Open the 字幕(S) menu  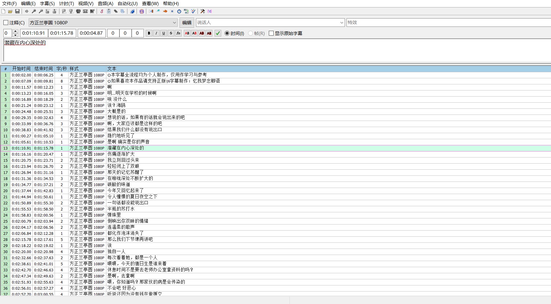(x=47, y=4)
